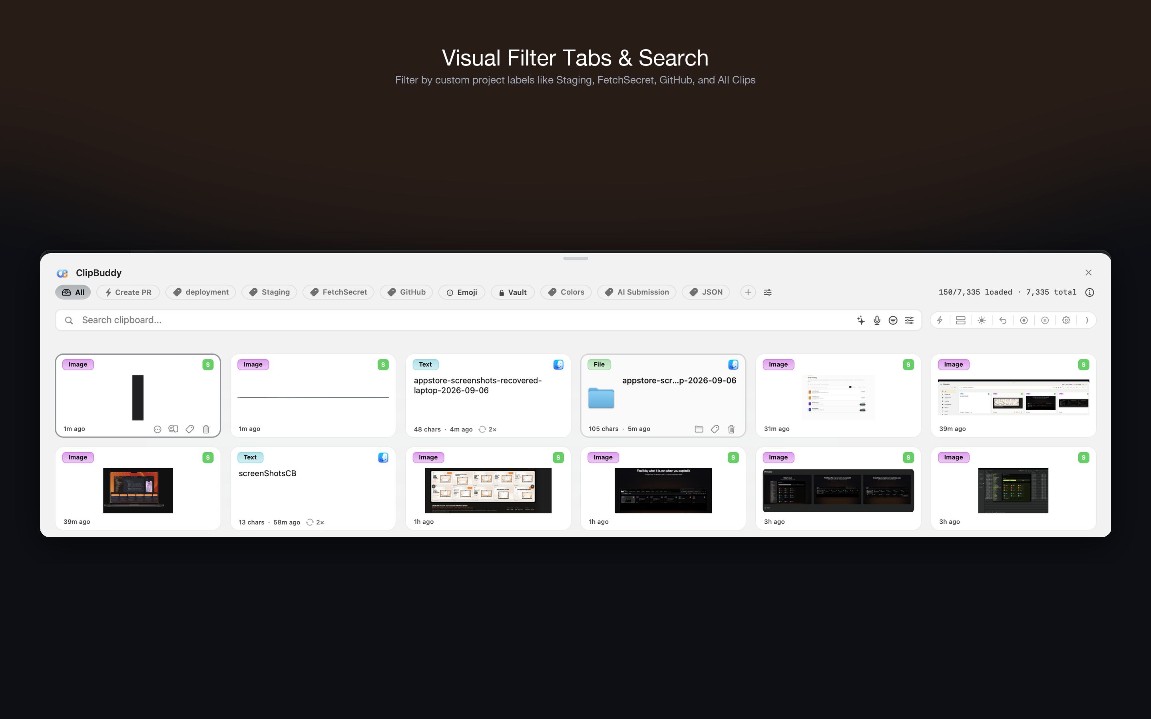Screen dimensions: 1151x719
Task: Click the tag icon on the File card
Action: click(x=715, y=429)
